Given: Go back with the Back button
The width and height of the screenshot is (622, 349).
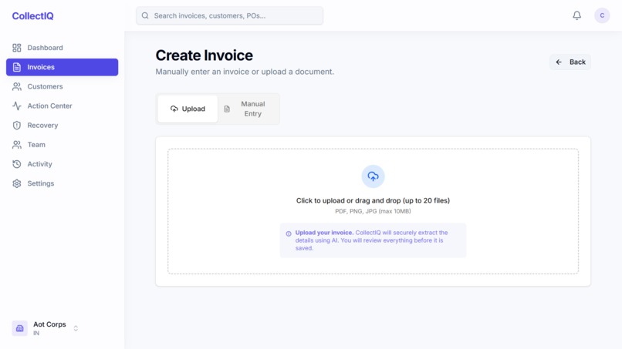Looking at the screenshot, I should click(x=570, y=62).
